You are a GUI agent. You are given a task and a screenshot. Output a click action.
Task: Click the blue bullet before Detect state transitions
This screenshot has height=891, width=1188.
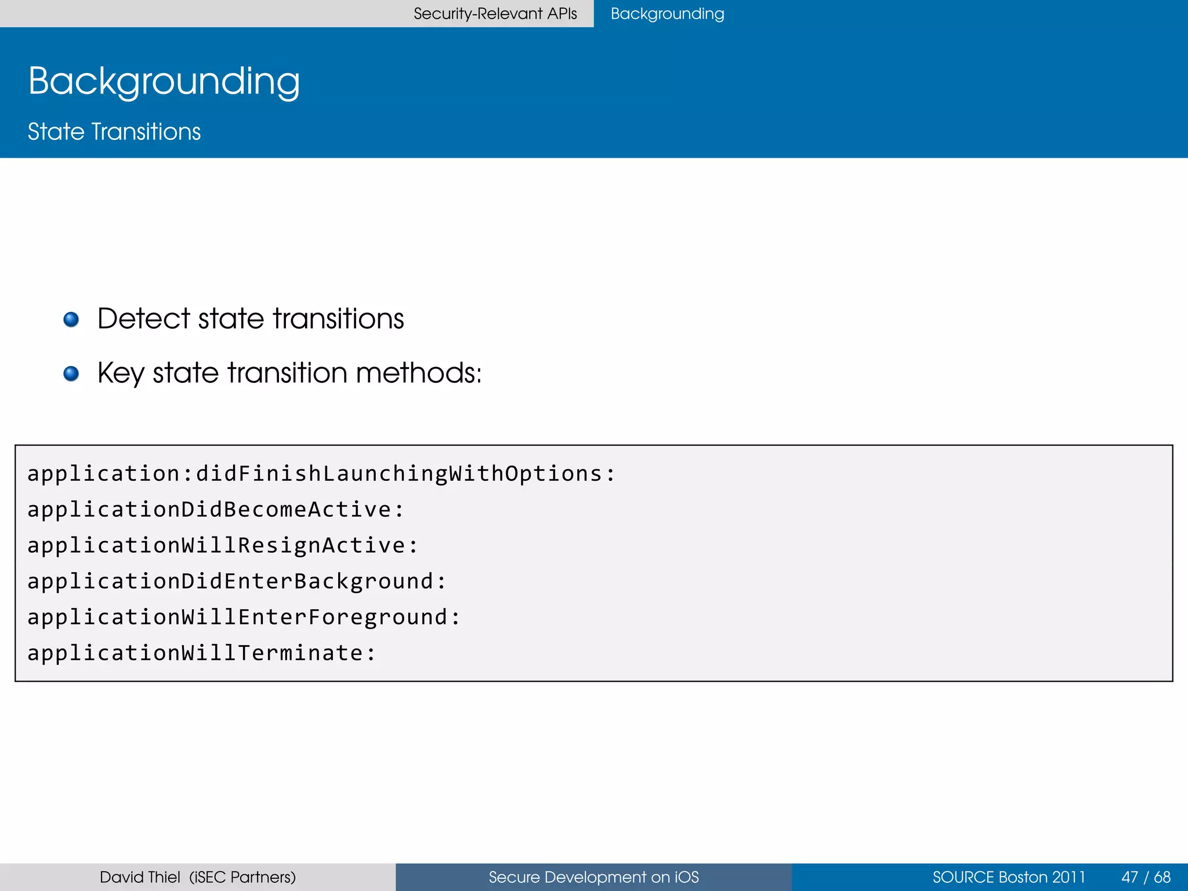tap(71, 320)
